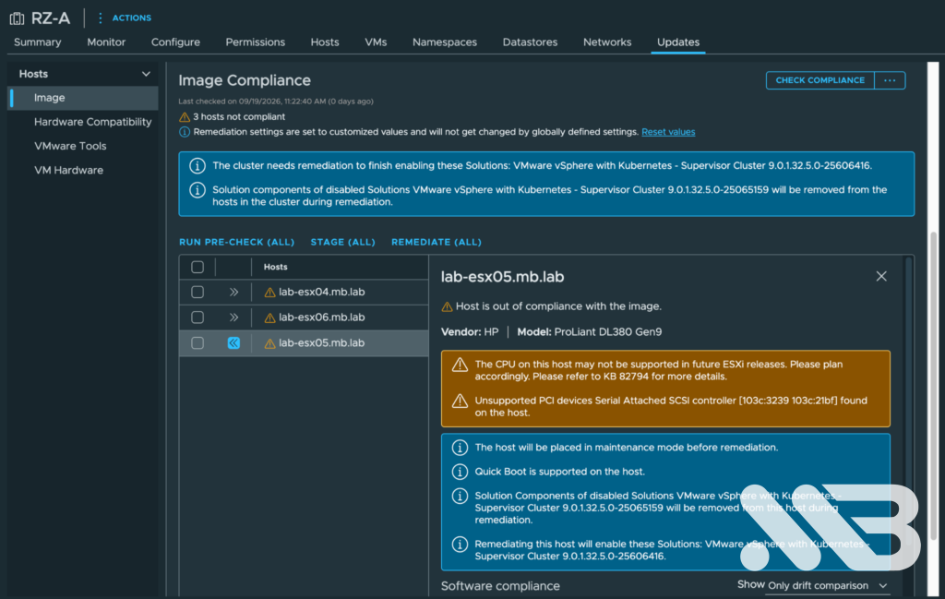Click the Hosts column header
Image resolution: width=945 pixels, height=599 pixels.
tap(275, 267)
